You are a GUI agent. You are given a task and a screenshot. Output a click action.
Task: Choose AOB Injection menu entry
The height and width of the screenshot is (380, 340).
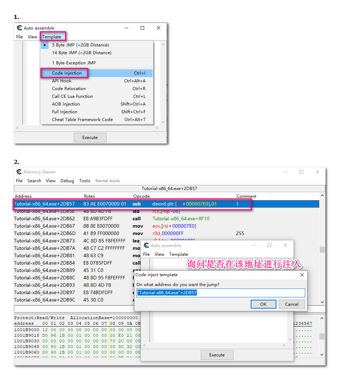(x=97, y=104)
